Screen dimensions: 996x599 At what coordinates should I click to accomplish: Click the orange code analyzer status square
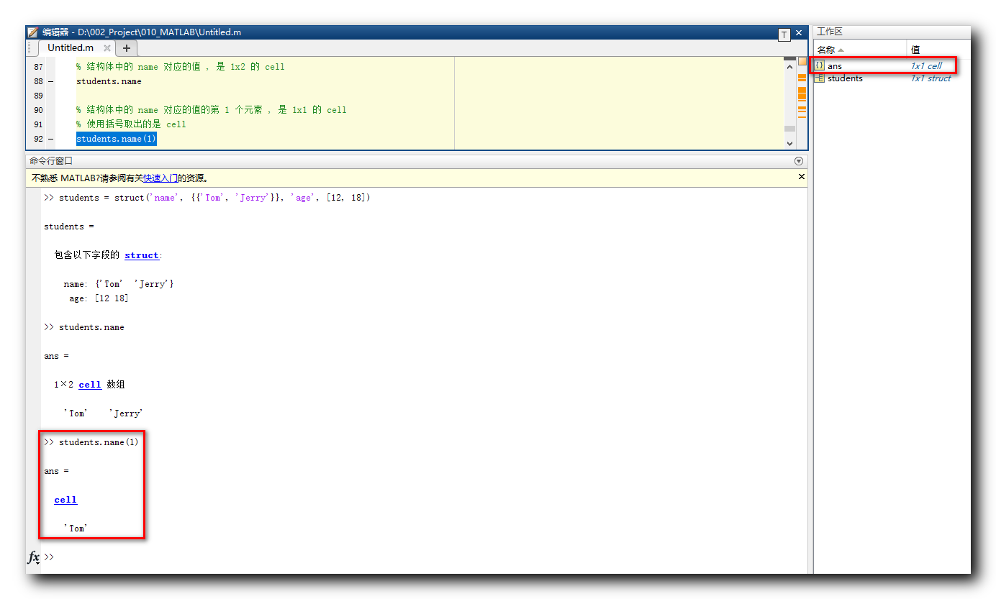pyautogui.click(x=802, y=61)
